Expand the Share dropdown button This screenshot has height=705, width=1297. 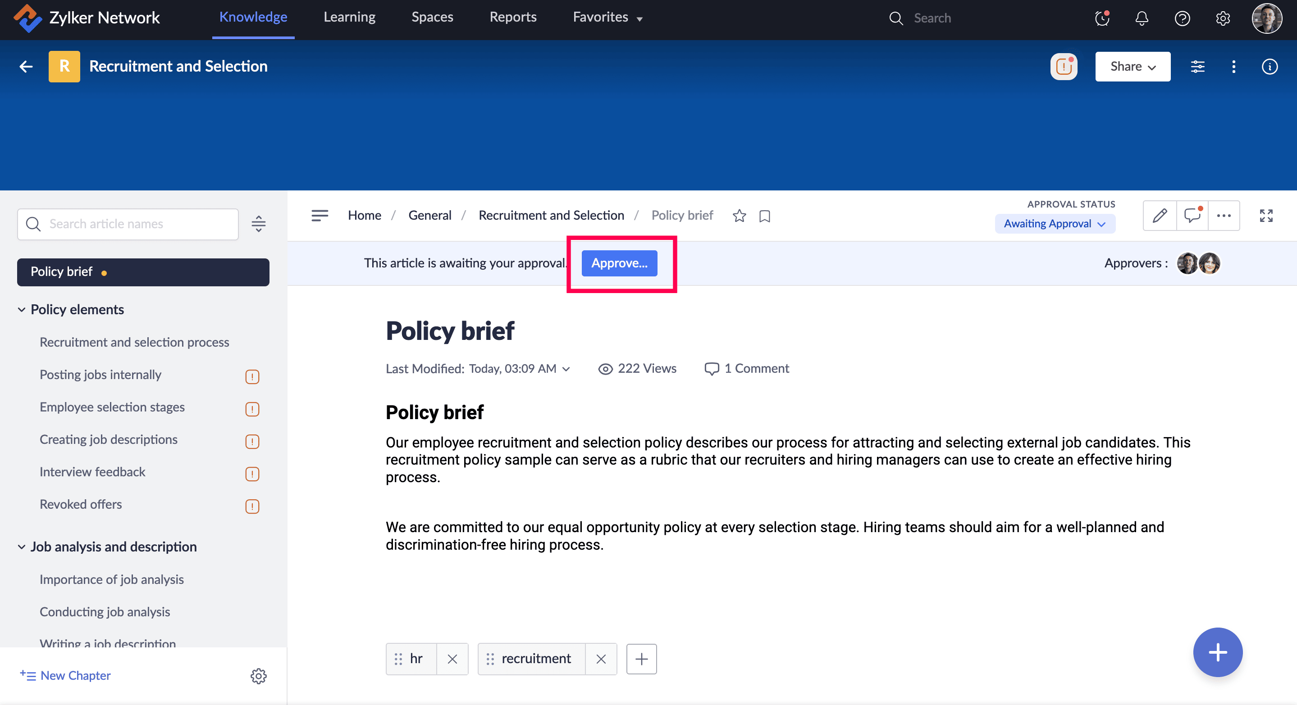(x=1133, y=67)
